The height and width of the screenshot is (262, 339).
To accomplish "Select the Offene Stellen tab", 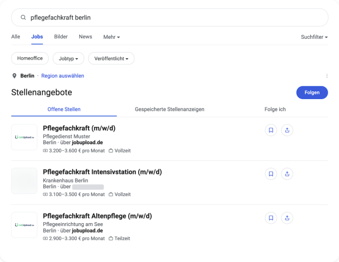I will pos(64,110).
